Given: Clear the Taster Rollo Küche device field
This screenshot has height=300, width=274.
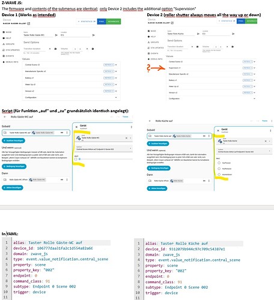Looking at the screenshot, I should pyautogui.click(x=266, y=141).
